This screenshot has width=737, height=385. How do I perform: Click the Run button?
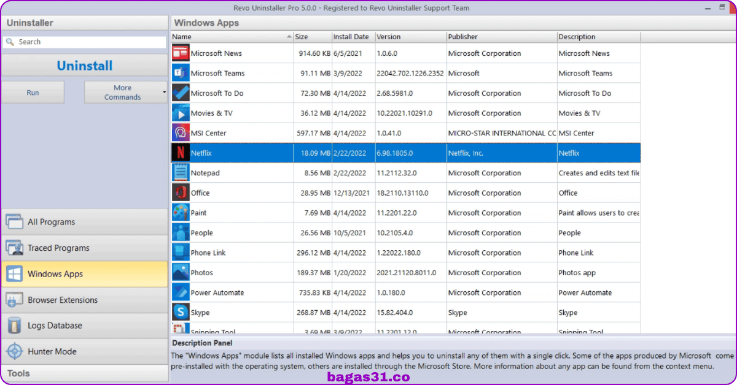tap(33, 92)
